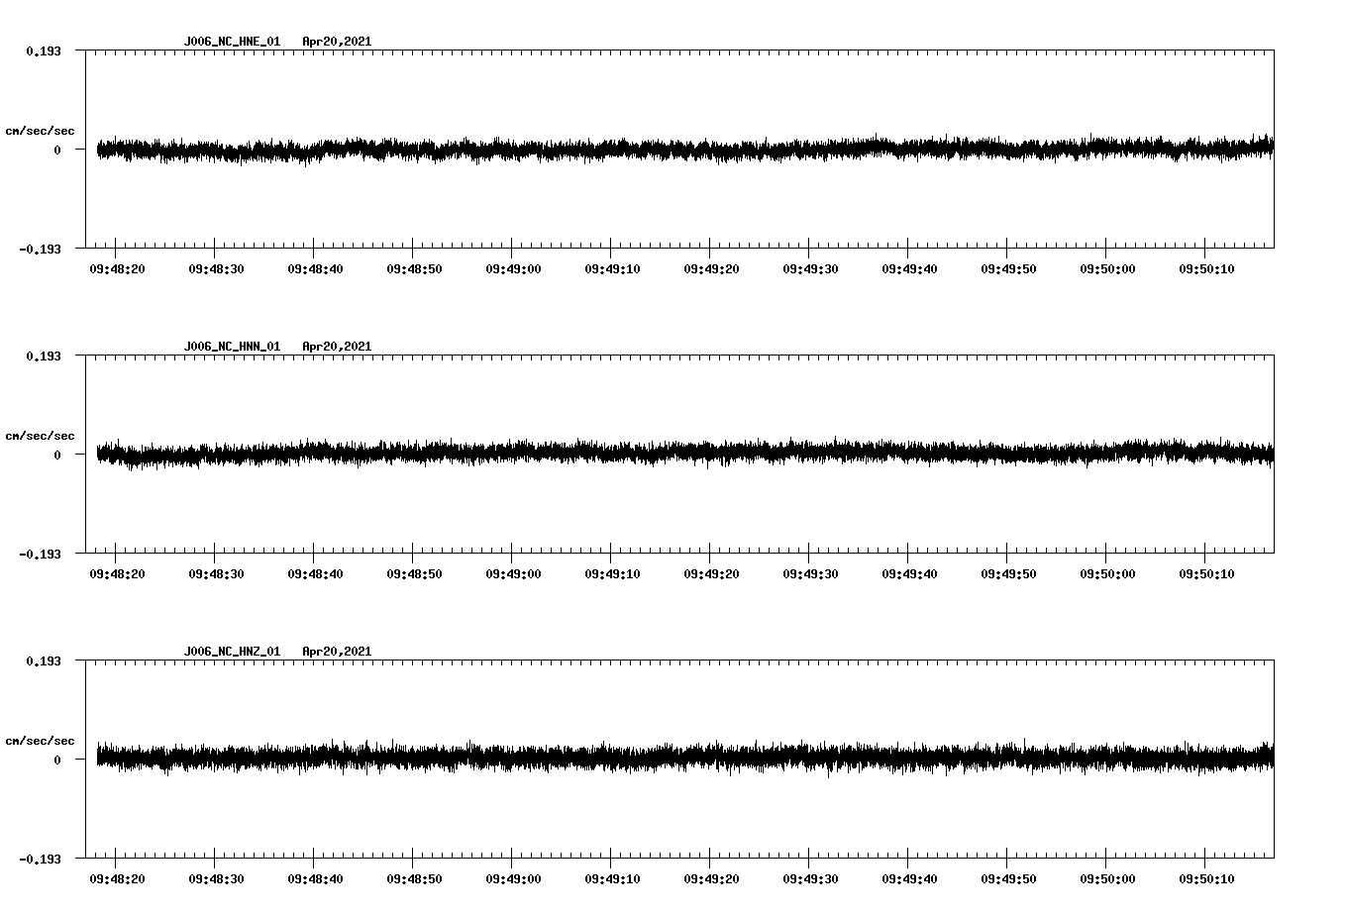This screenshot has height=915, width=1345.
Task: Select the Apr20,2021 date label on bottom plot
Action: point(337,651)
